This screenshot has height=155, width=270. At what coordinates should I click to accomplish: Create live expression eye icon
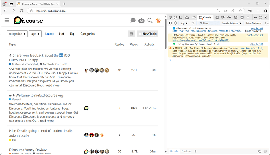pyautogui.click(x=193, y=23)
